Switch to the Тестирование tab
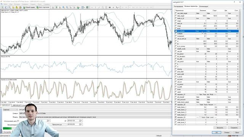Image resolution: width=244 pixels, height=137 pixels. click(178, 6)
